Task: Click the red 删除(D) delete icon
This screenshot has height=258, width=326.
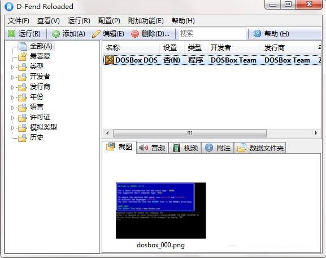Action: click(135, 34)
